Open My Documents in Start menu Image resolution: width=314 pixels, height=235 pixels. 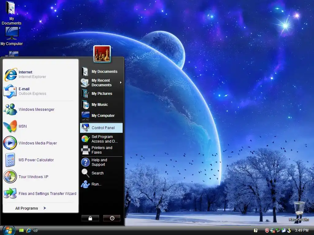coord(101,72)
